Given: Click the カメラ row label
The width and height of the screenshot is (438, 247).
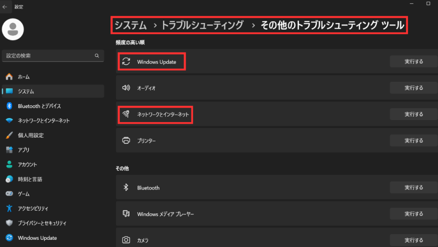Looking at the screenshot, I should (x=143, y=240).
